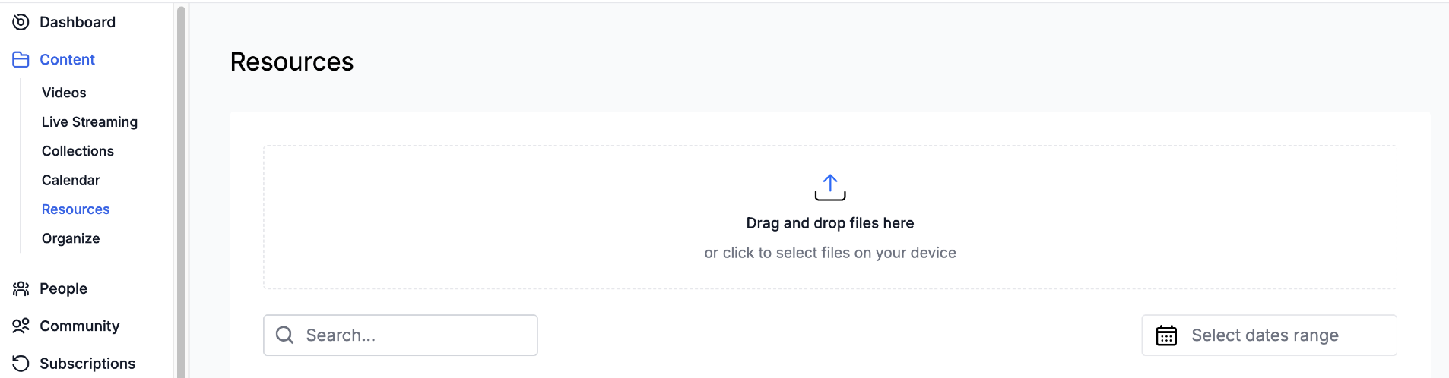This screenshot has width=1449, height=378.
Task: Click the Community users icon
Action: (21, 326)
